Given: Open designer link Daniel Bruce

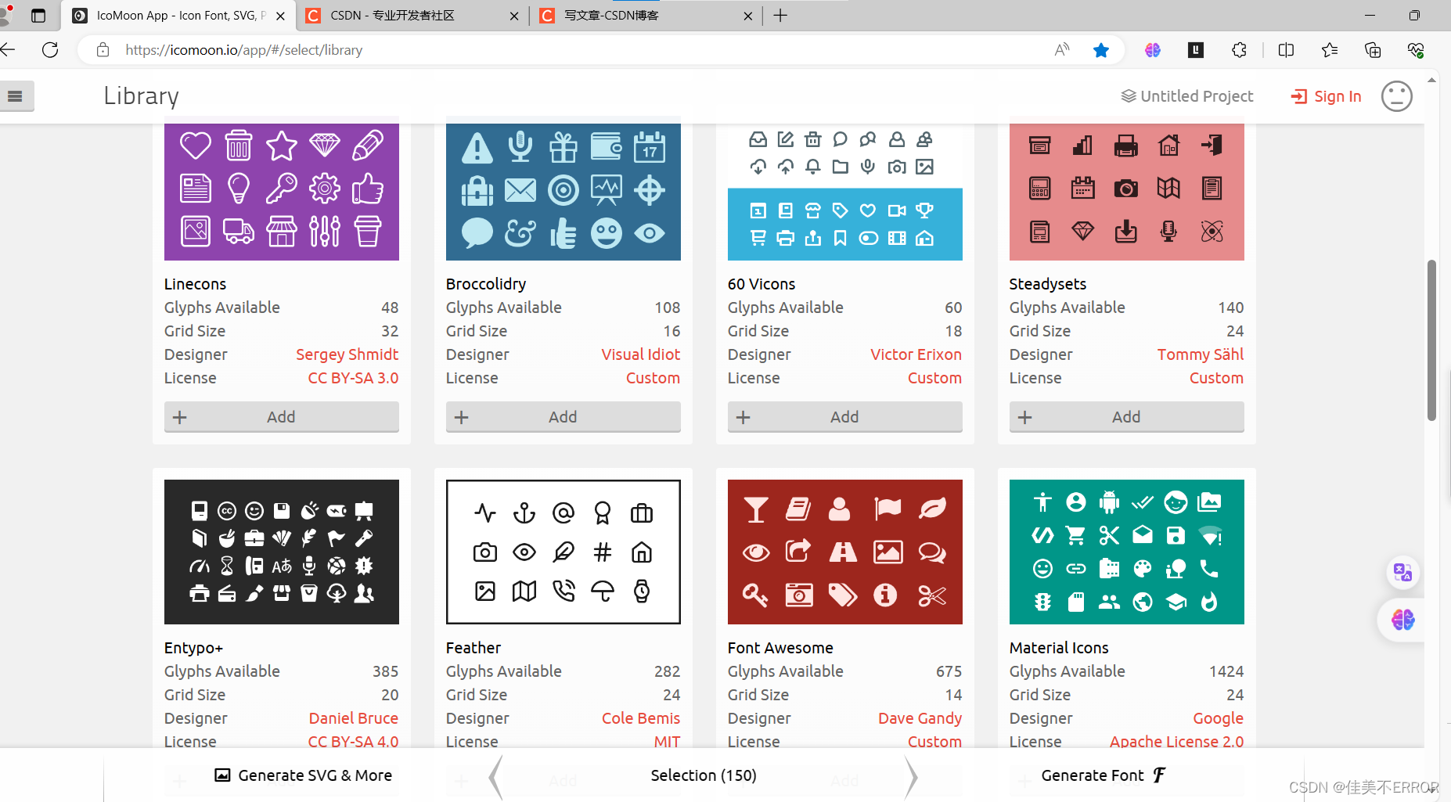Looking at the screenshot, I should click(x=353, y=718).
